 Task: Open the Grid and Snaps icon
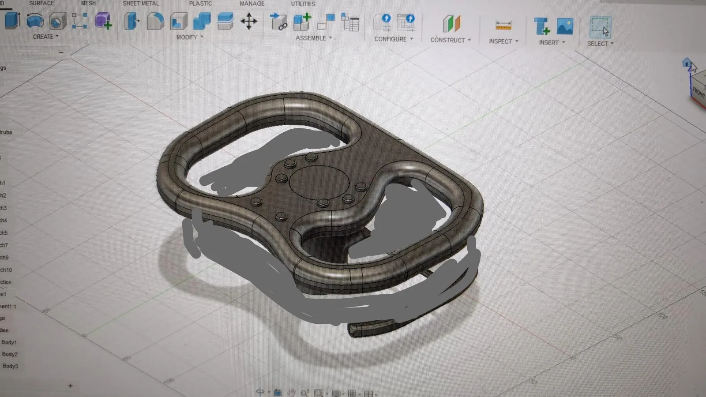(x=352, y=393)
